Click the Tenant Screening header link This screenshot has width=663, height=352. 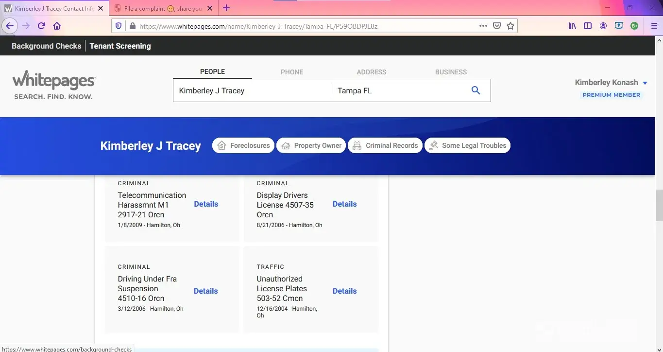pos(120,46)
